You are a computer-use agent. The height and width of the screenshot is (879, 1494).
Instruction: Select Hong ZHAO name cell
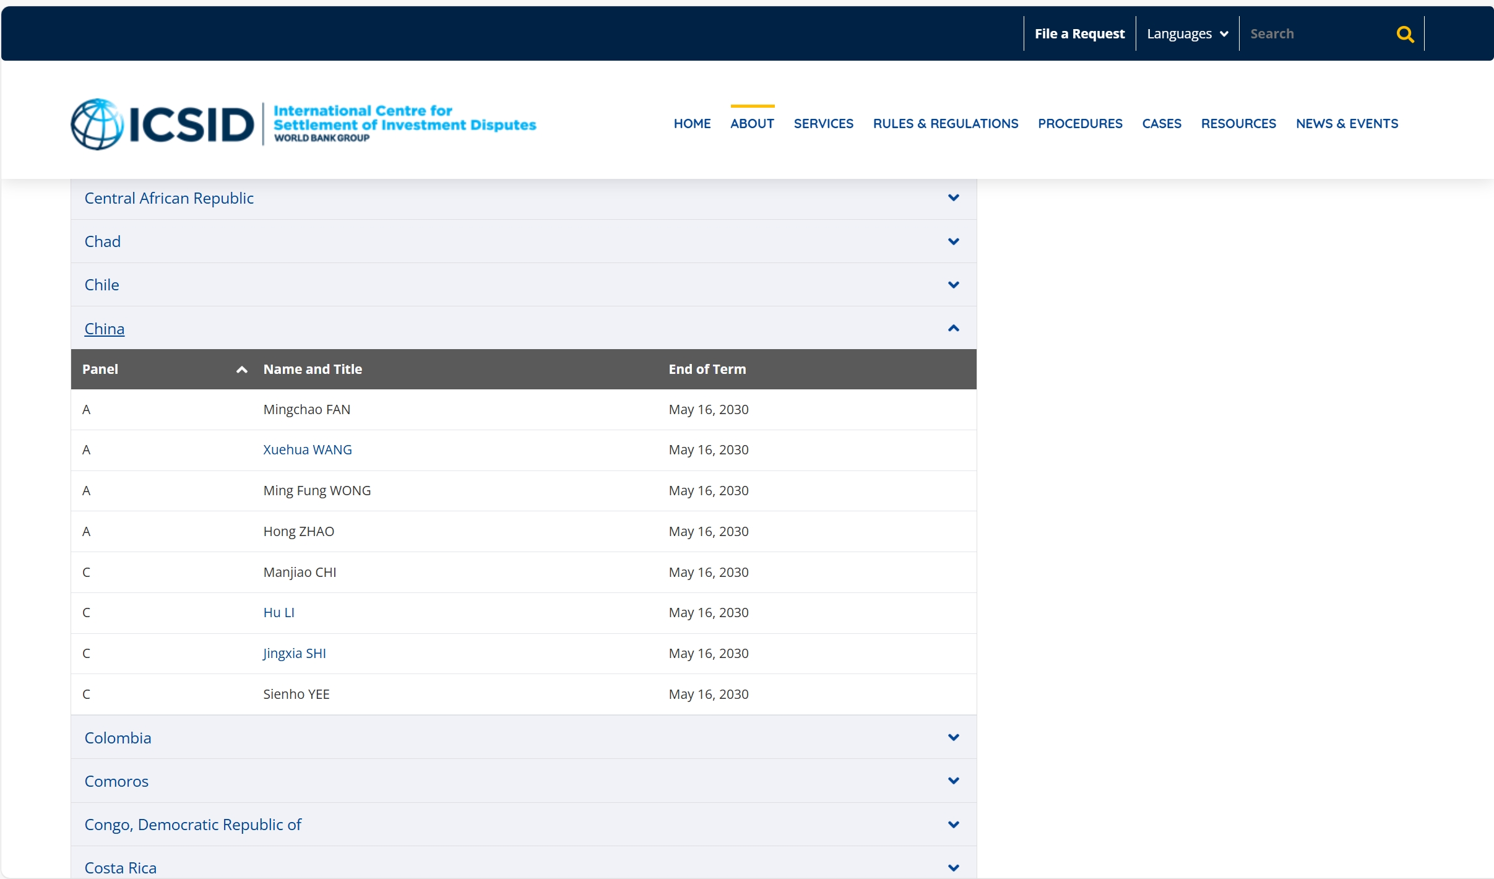[x=298, y=532]
